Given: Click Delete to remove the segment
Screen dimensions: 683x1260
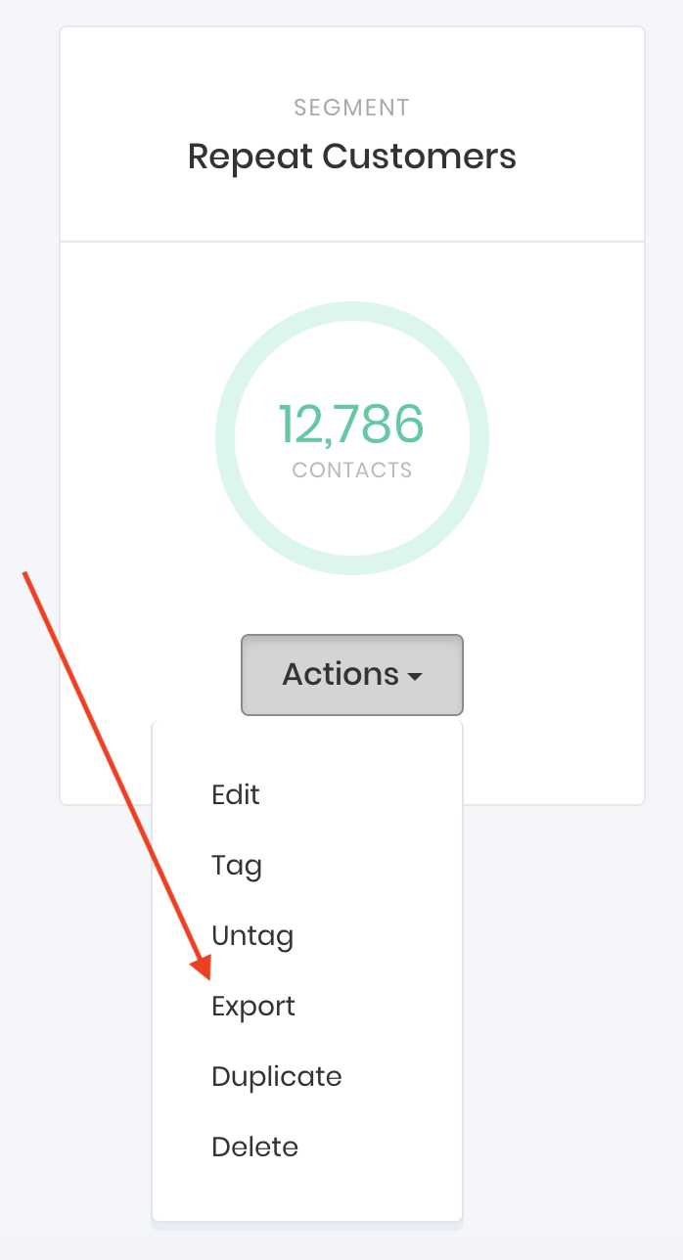Looking at the screenshot, I should pos(254,1147).
